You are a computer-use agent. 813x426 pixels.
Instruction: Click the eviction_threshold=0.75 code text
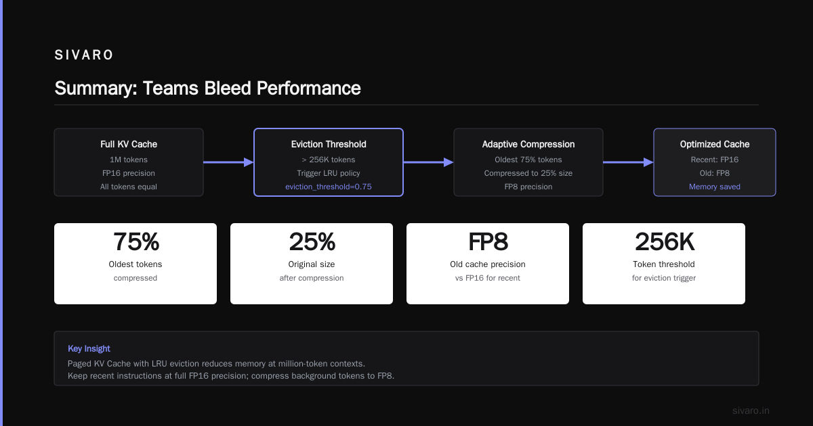point(329,187)
